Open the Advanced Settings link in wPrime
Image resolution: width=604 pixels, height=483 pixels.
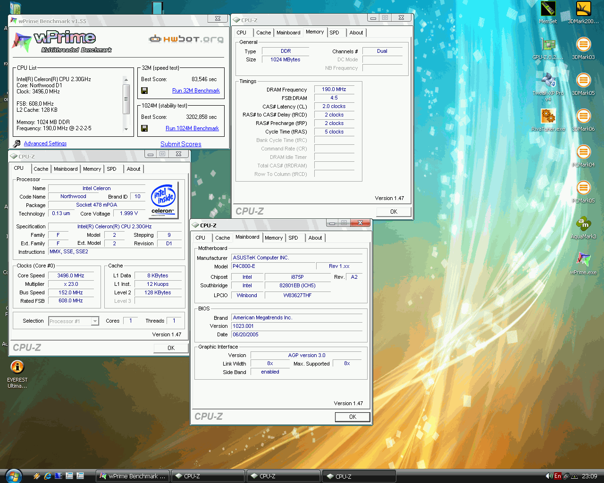[45, 143]
